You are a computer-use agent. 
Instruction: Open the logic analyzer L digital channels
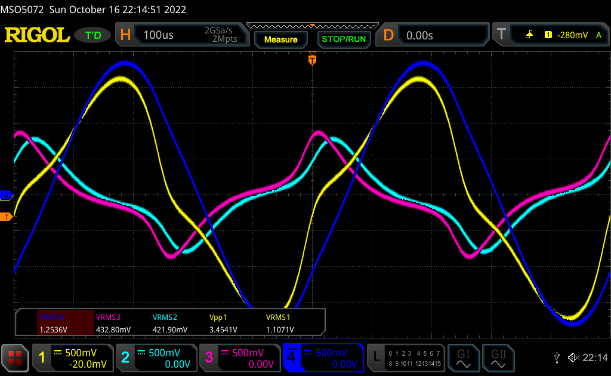tap(406, 357)
